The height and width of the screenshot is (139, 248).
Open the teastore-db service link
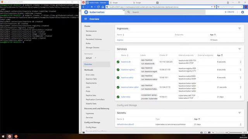[126, 62]
